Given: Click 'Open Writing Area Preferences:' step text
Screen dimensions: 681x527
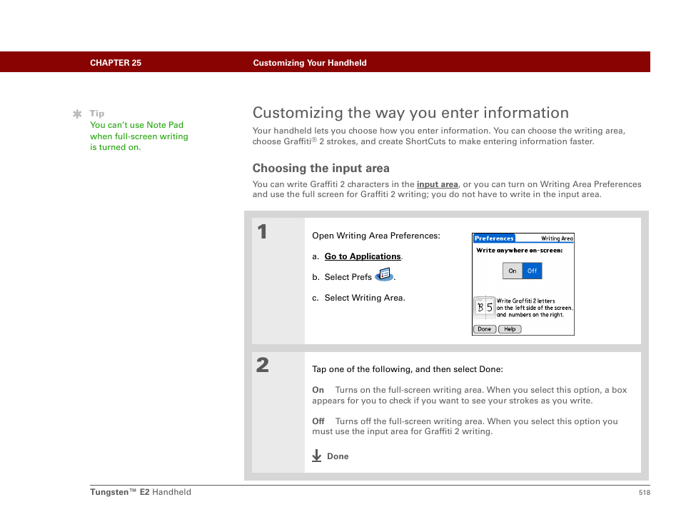Looking at the screenshot, I should pos(376,236).
